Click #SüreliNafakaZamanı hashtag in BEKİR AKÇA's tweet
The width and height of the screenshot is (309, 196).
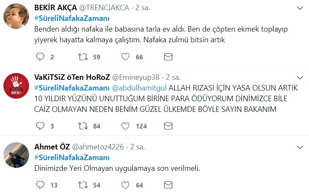(72, 18)
